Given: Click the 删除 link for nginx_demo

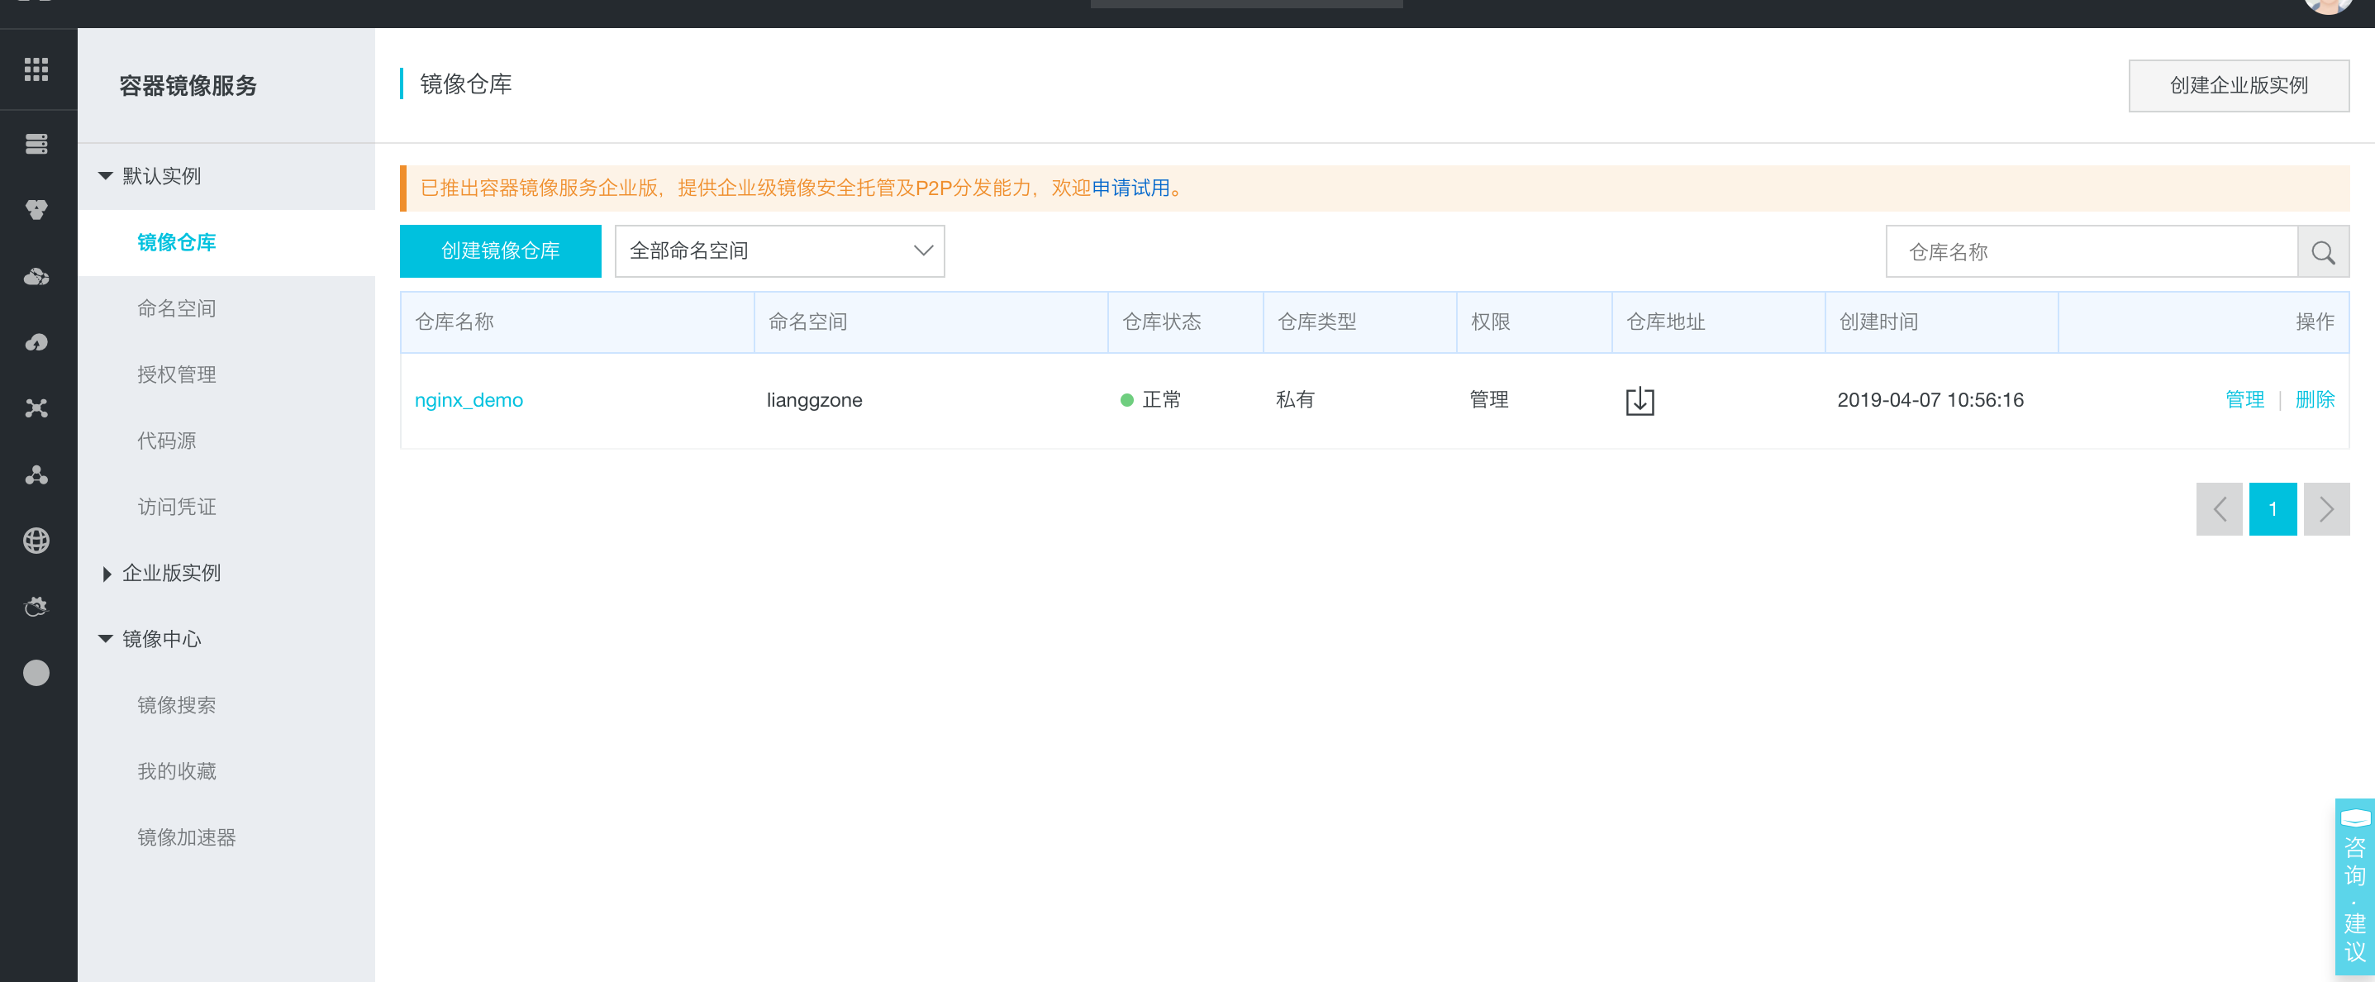Looking at the screenshot, I should (2314, 400).
